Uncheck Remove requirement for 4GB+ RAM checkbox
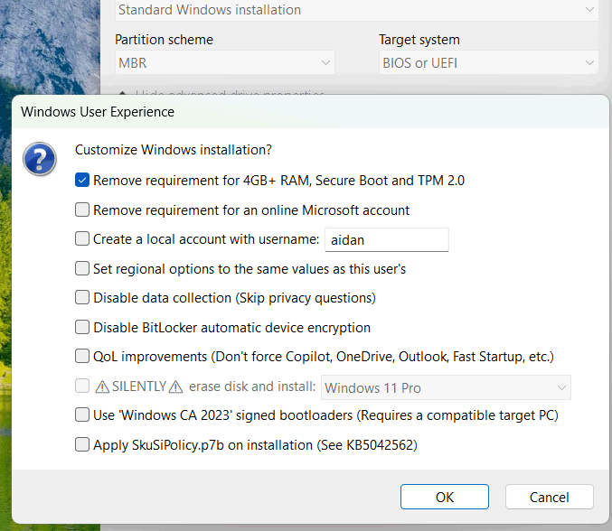This screenshot has height=531, width=612. [x=82, y=180]
